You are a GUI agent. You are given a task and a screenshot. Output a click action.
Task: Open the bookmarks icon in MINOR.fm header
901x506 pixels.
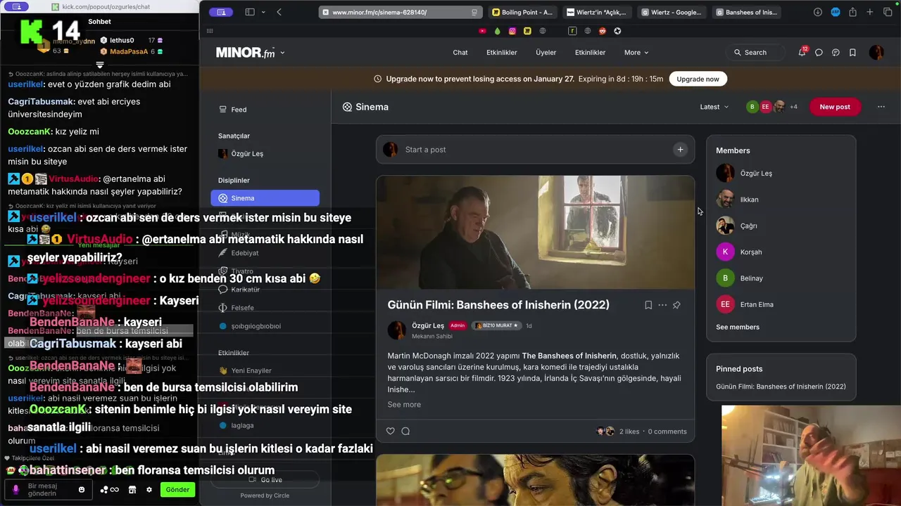(852, 53)
